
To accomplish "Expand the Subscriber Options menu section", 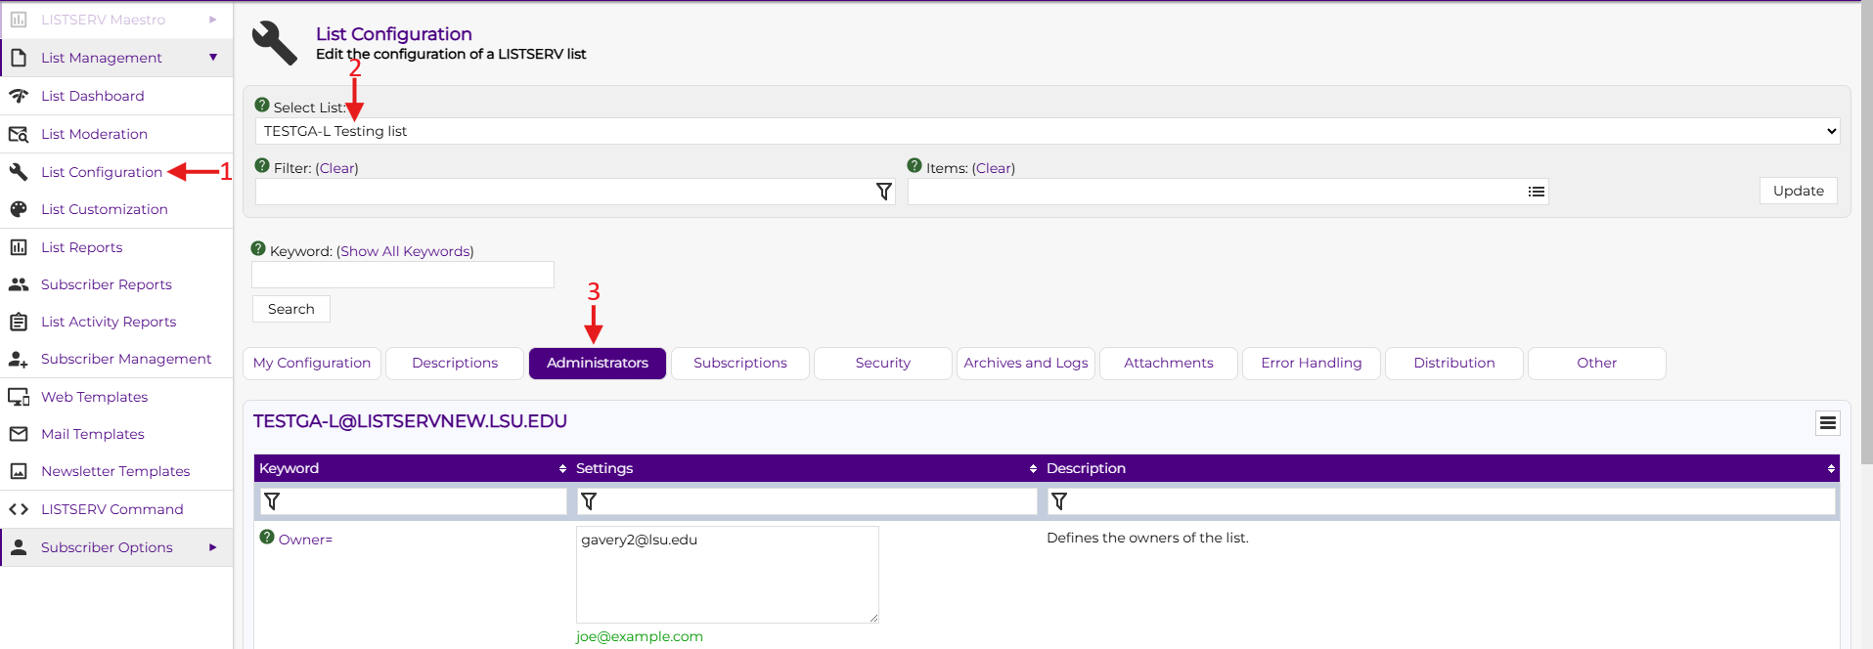I will pyautogui.click(x=212, y=547).
